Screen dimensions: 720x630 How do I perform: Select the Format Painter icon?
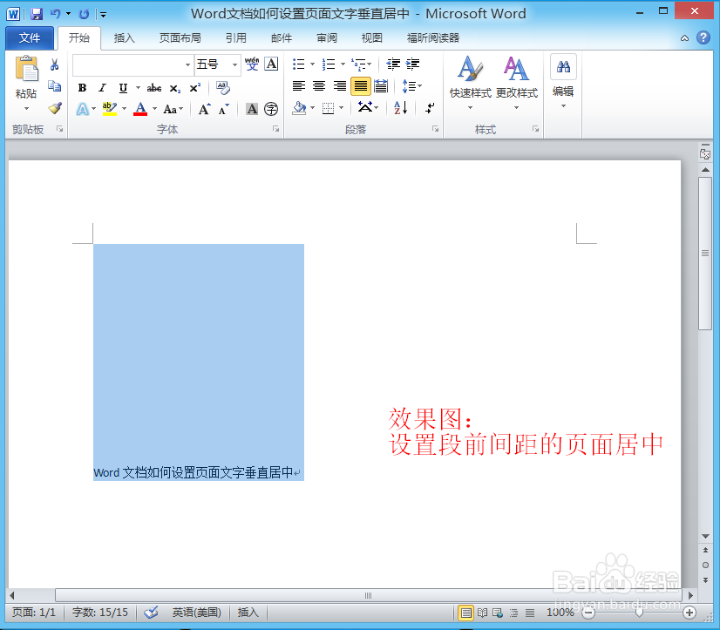tap(54, 106)
